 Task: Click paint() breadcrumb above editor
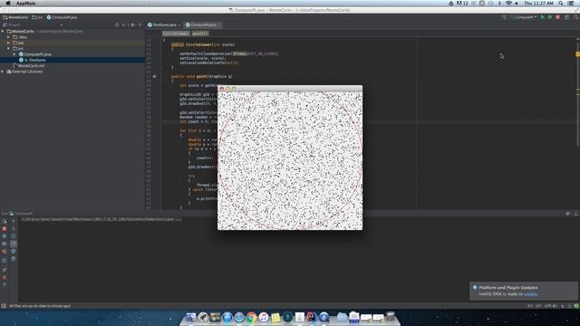coord(200,34)
